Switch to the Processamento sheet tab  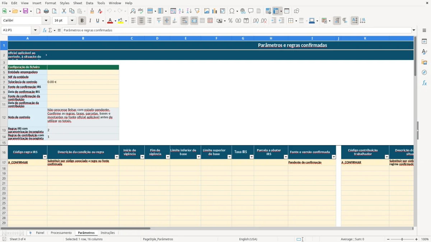pyautogui.click(x=61, y=233)
